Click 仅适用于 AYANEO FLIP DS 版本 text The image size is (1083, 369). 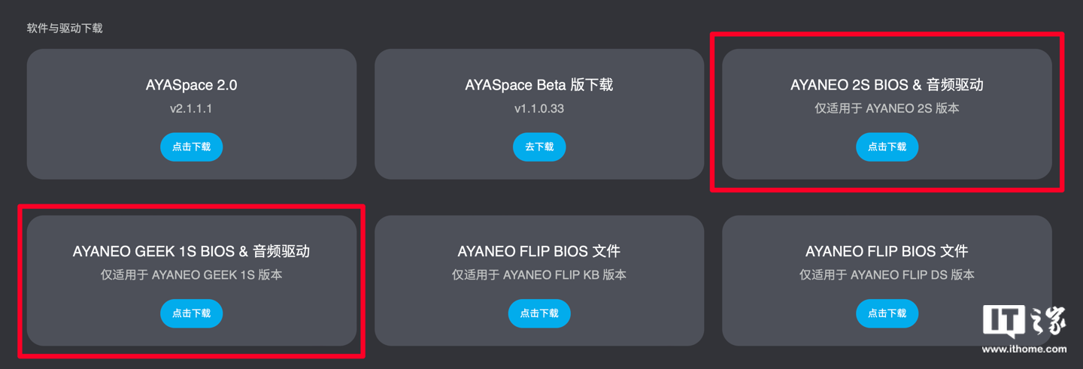tap(887, 275)
